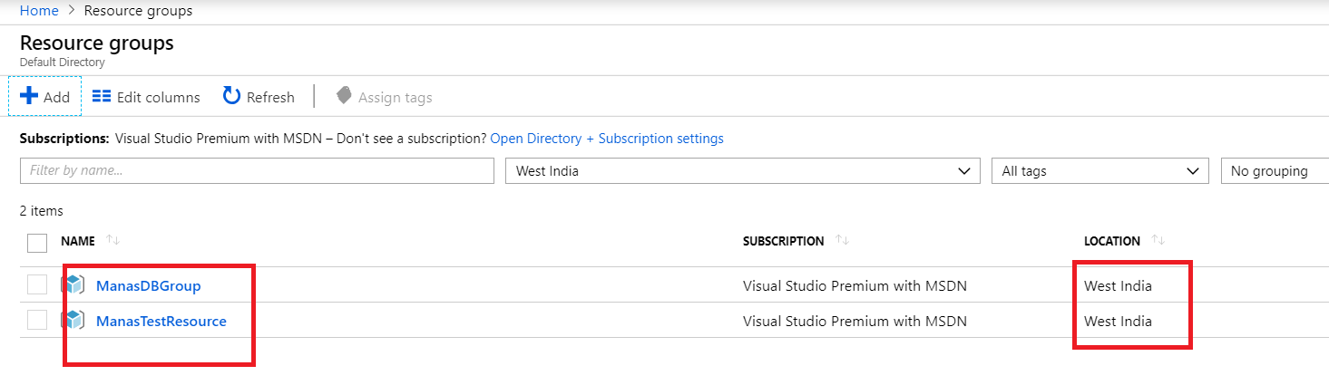This screenshot has height=385, width=1329.
Task: Check the ManasTestResource row checkbox
Action: (37, 321)
